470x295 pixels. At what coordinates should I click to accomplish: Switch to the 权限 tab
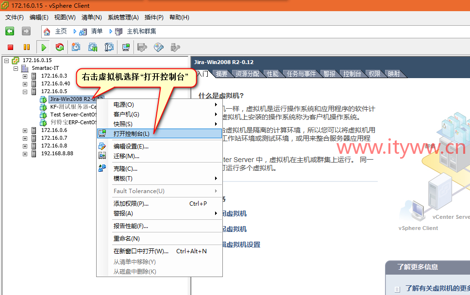(x=374, y=74)
